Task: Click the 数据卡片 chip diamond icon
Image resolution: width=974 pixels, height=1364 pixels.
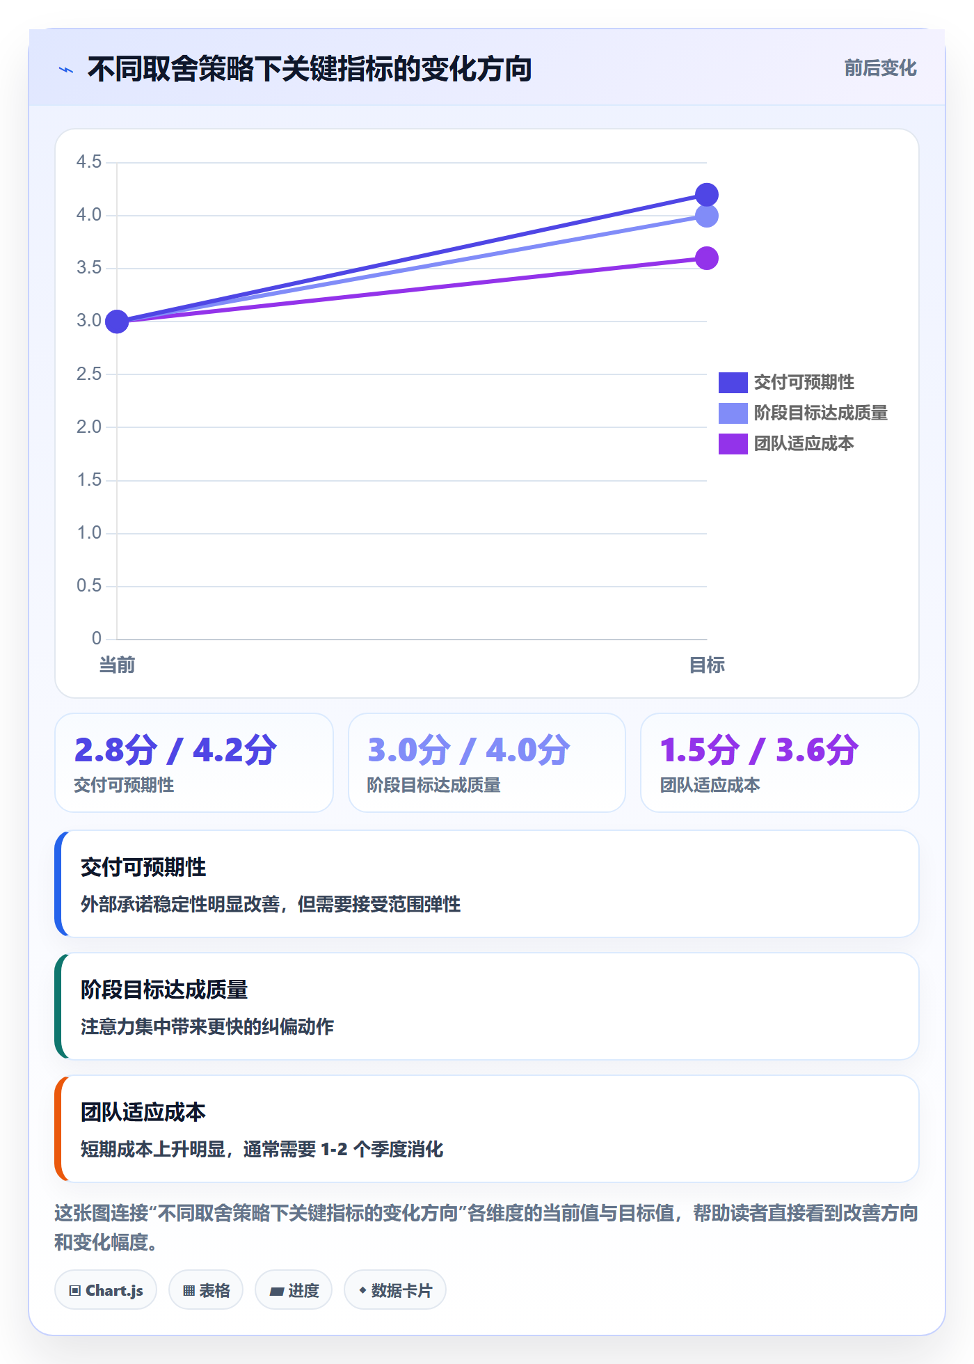Action: pyautogui.click(x=362, y=1290)
